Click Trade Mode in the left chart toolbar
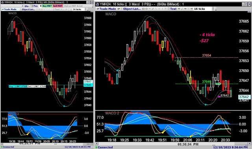 [10, 9]
